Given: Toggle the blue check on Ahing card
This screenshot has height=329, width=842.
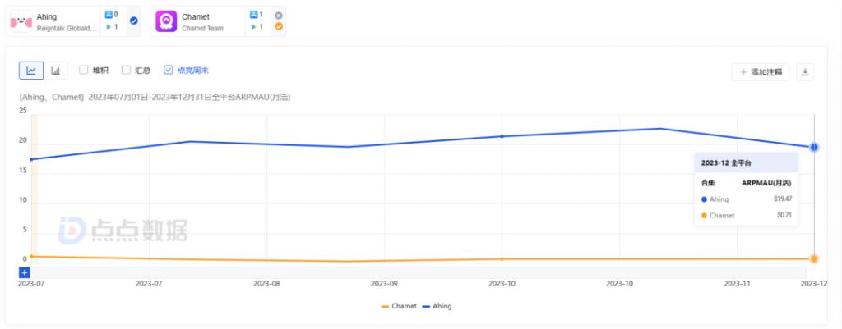Looking at the screenshot, I should point(134,21).
